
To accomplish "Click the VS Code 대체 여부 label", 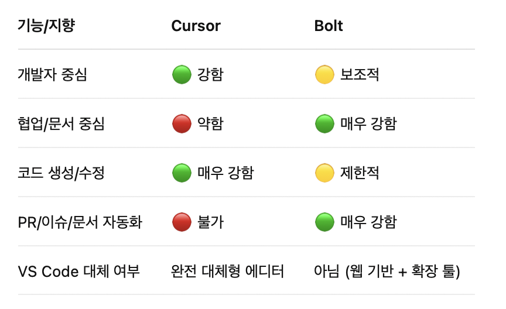I will click(78, 272).
